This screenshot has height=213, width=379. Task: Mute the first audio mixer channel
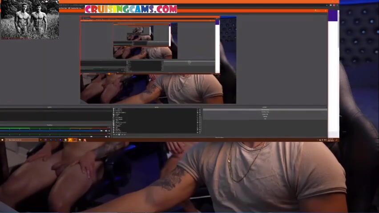coord(106,130)
